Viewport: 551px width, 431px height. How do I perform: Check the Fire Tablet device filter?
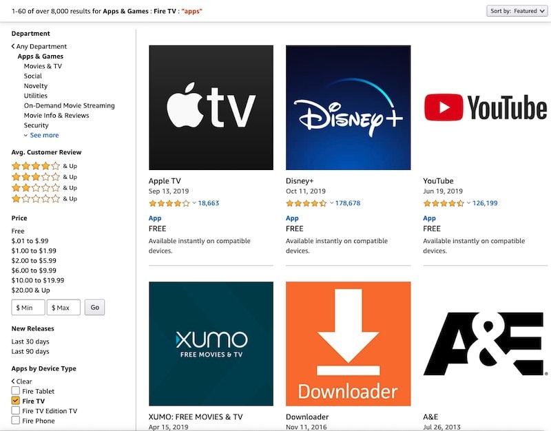click(14, 390)
